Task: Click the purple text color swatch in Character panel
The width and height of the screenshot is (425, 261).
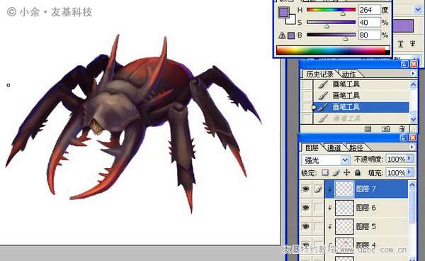Action: [403, 26]
